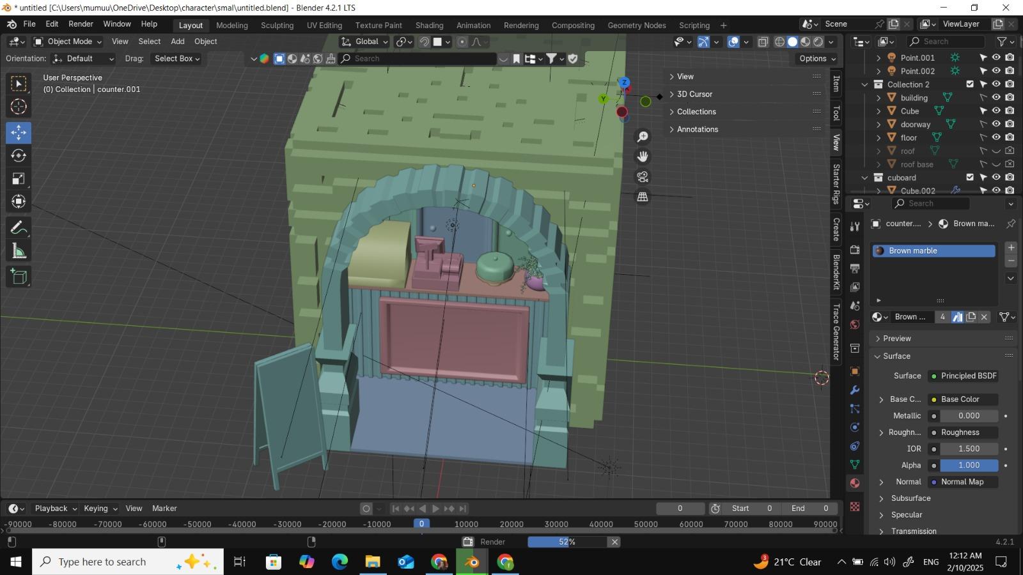Activate the Move tool
The image size is (1023, 575).
19,133
